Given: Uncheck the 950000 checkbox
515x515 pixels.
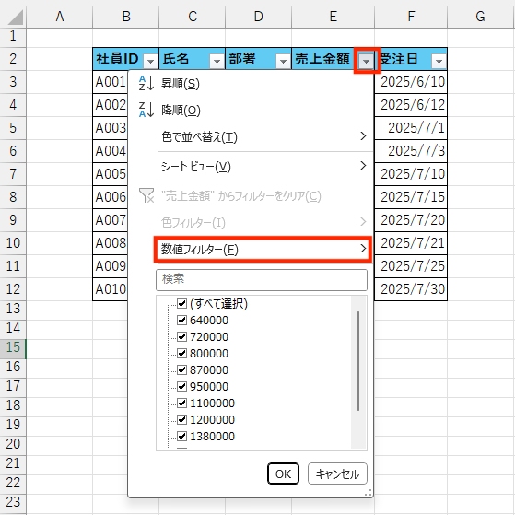Looking at the screenshot, I should [x=182, y=386].
